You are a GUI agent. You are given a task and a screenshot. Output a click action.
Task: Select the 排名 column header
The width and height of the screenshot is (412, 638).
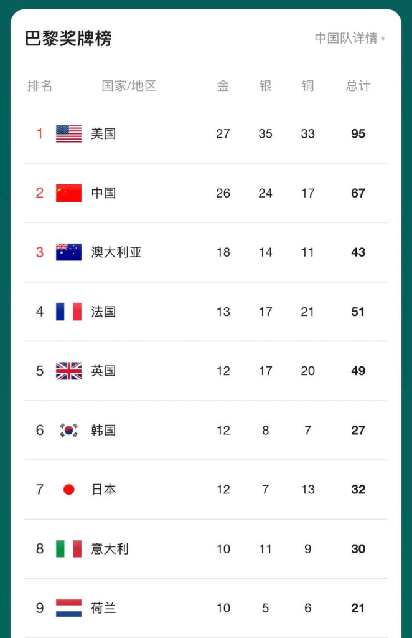click(40, 86)
